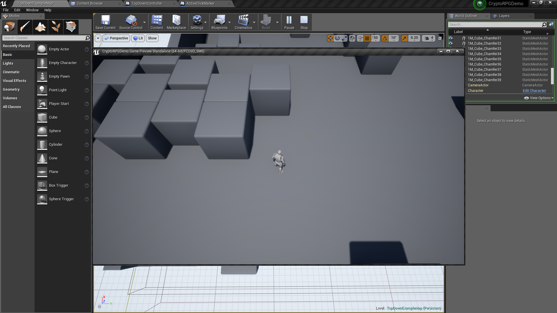
Task: Open View Options dropdown in outliner
Action: coord(539,98)
